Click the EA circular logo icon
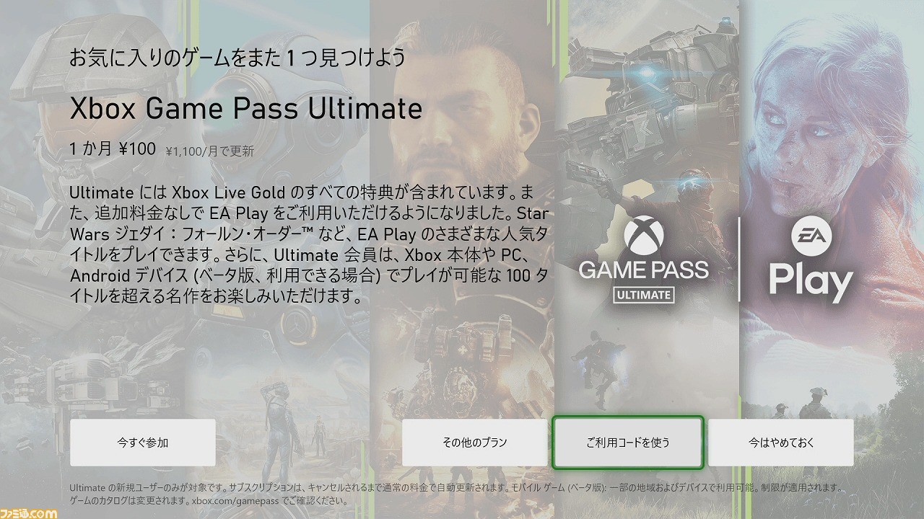 [x=811, y=238]
